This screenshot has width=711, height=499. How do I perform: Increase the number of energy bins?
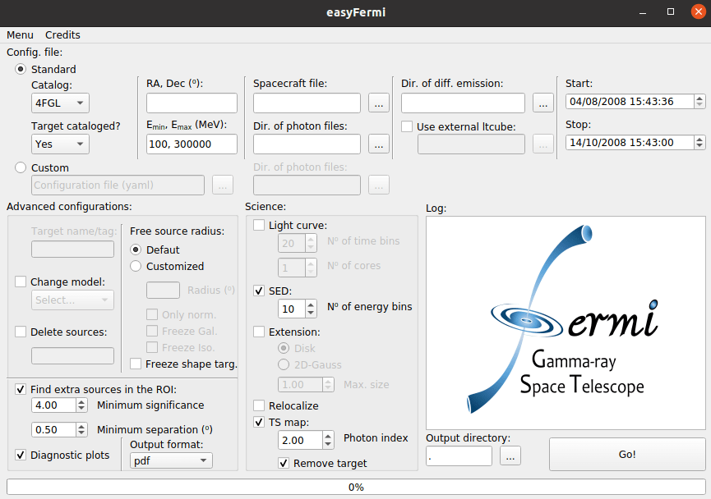(311, 304)
